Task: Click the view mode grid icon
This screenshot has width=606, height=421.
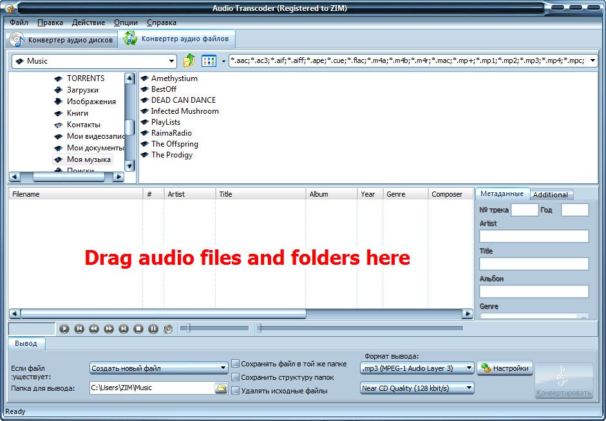Action: pos(209,61)
